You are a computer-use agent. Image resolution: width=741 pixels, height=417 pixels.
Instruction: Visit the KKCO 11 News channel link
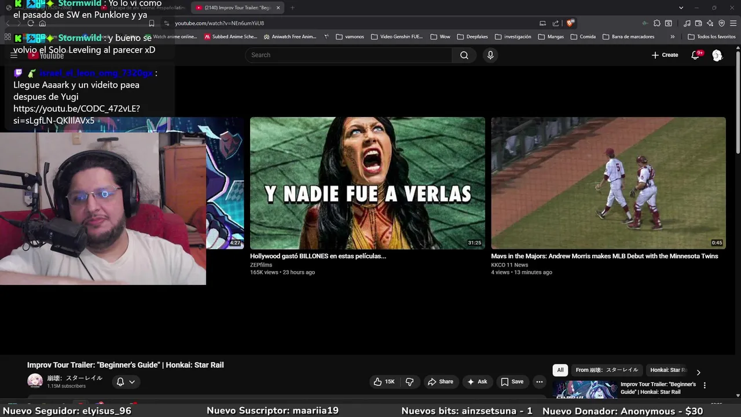coord(509,265)
